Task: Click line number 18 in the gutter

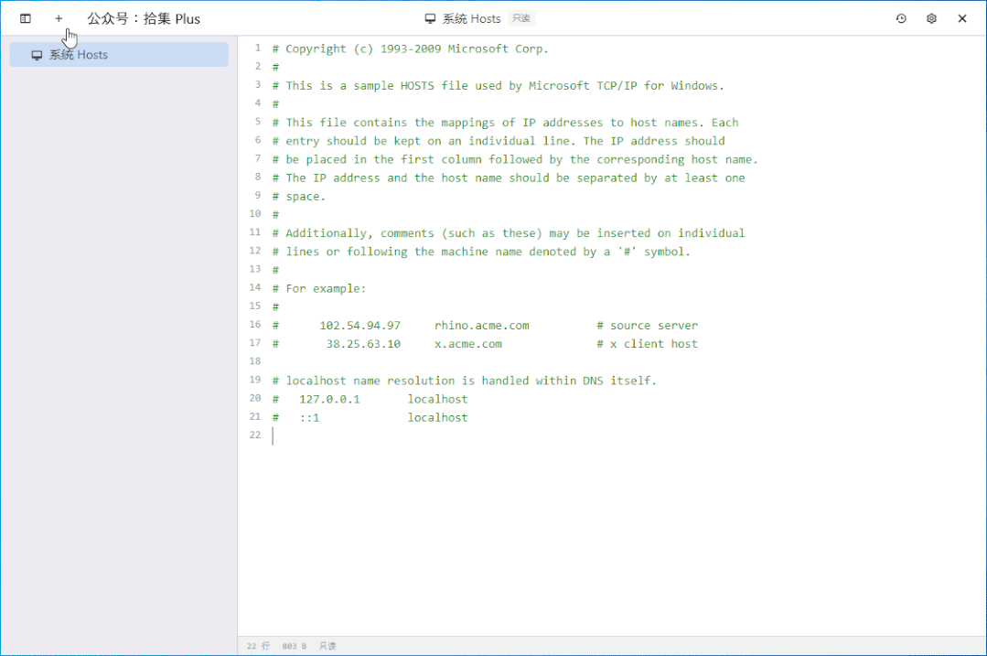Action: pyautogui.click(x=255, y=360)
